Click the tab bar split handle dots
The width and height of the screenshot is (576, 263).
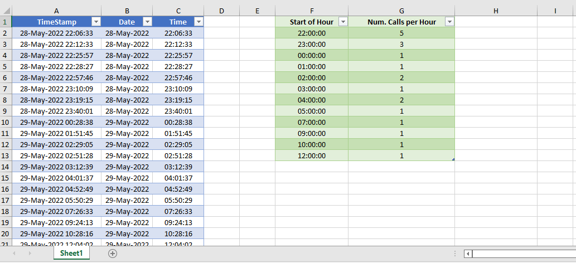[x=455, y=254]
